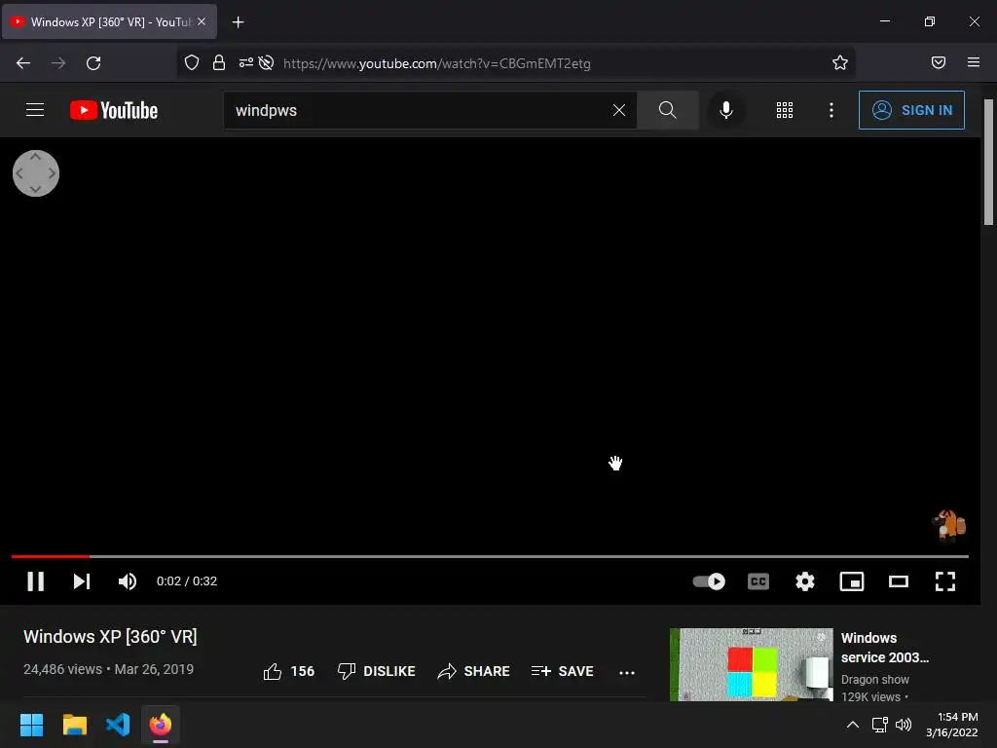Switch to theater mode

(x=899, y=581)
